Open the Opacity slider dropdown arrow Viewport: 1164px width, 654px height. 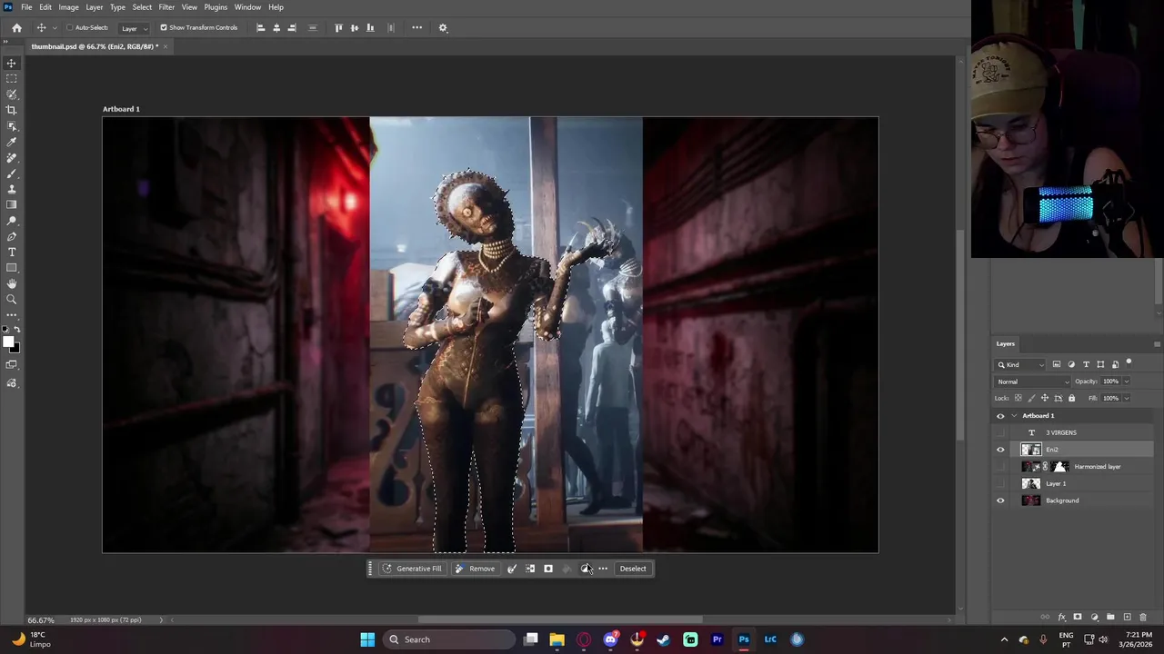[x=1126, y=381]
